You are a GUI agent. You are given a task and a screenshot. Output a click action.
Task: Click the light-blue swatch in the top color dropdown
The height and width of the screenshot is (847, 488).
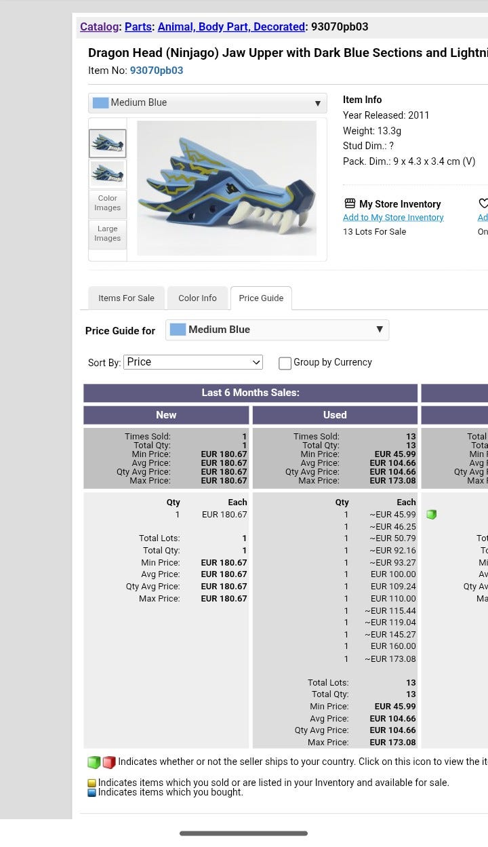click(100, 103)
